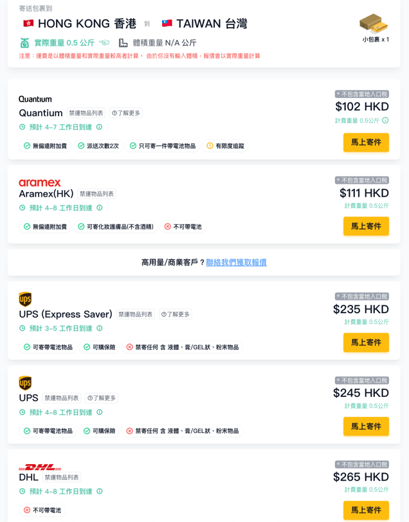The image size is (409, 522).
Task: Open Quantium 了解更多 details
Action: (x=126, y=113)
